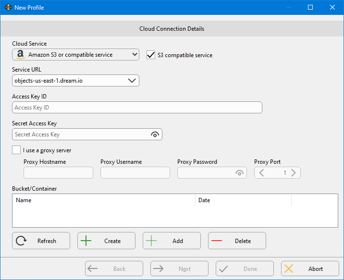The image size is (344, 280).
Task: Maximize the New Profile window
Action: pyautogui.click(x=310, y=7)
